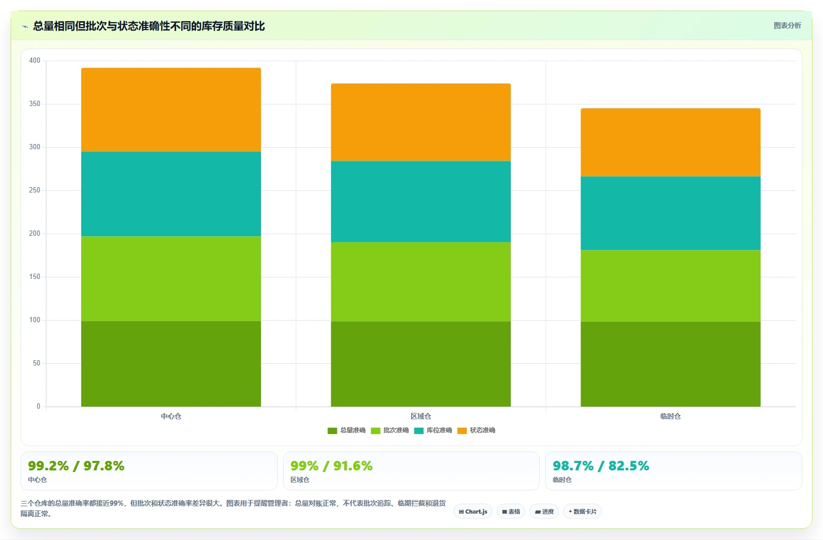Click the 区域仓 x-axis label
823x540 pixels.
(421, 416)
